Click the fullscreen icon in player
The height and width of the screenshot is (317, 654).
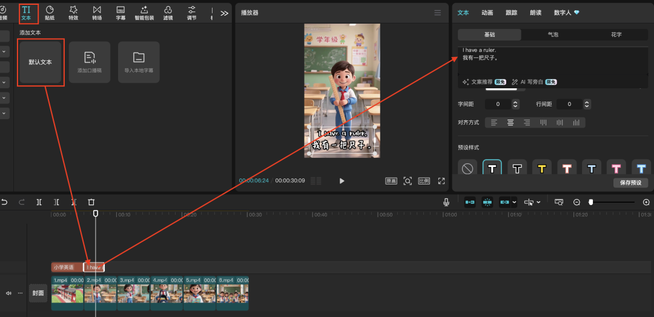click(x=441, y=181)
